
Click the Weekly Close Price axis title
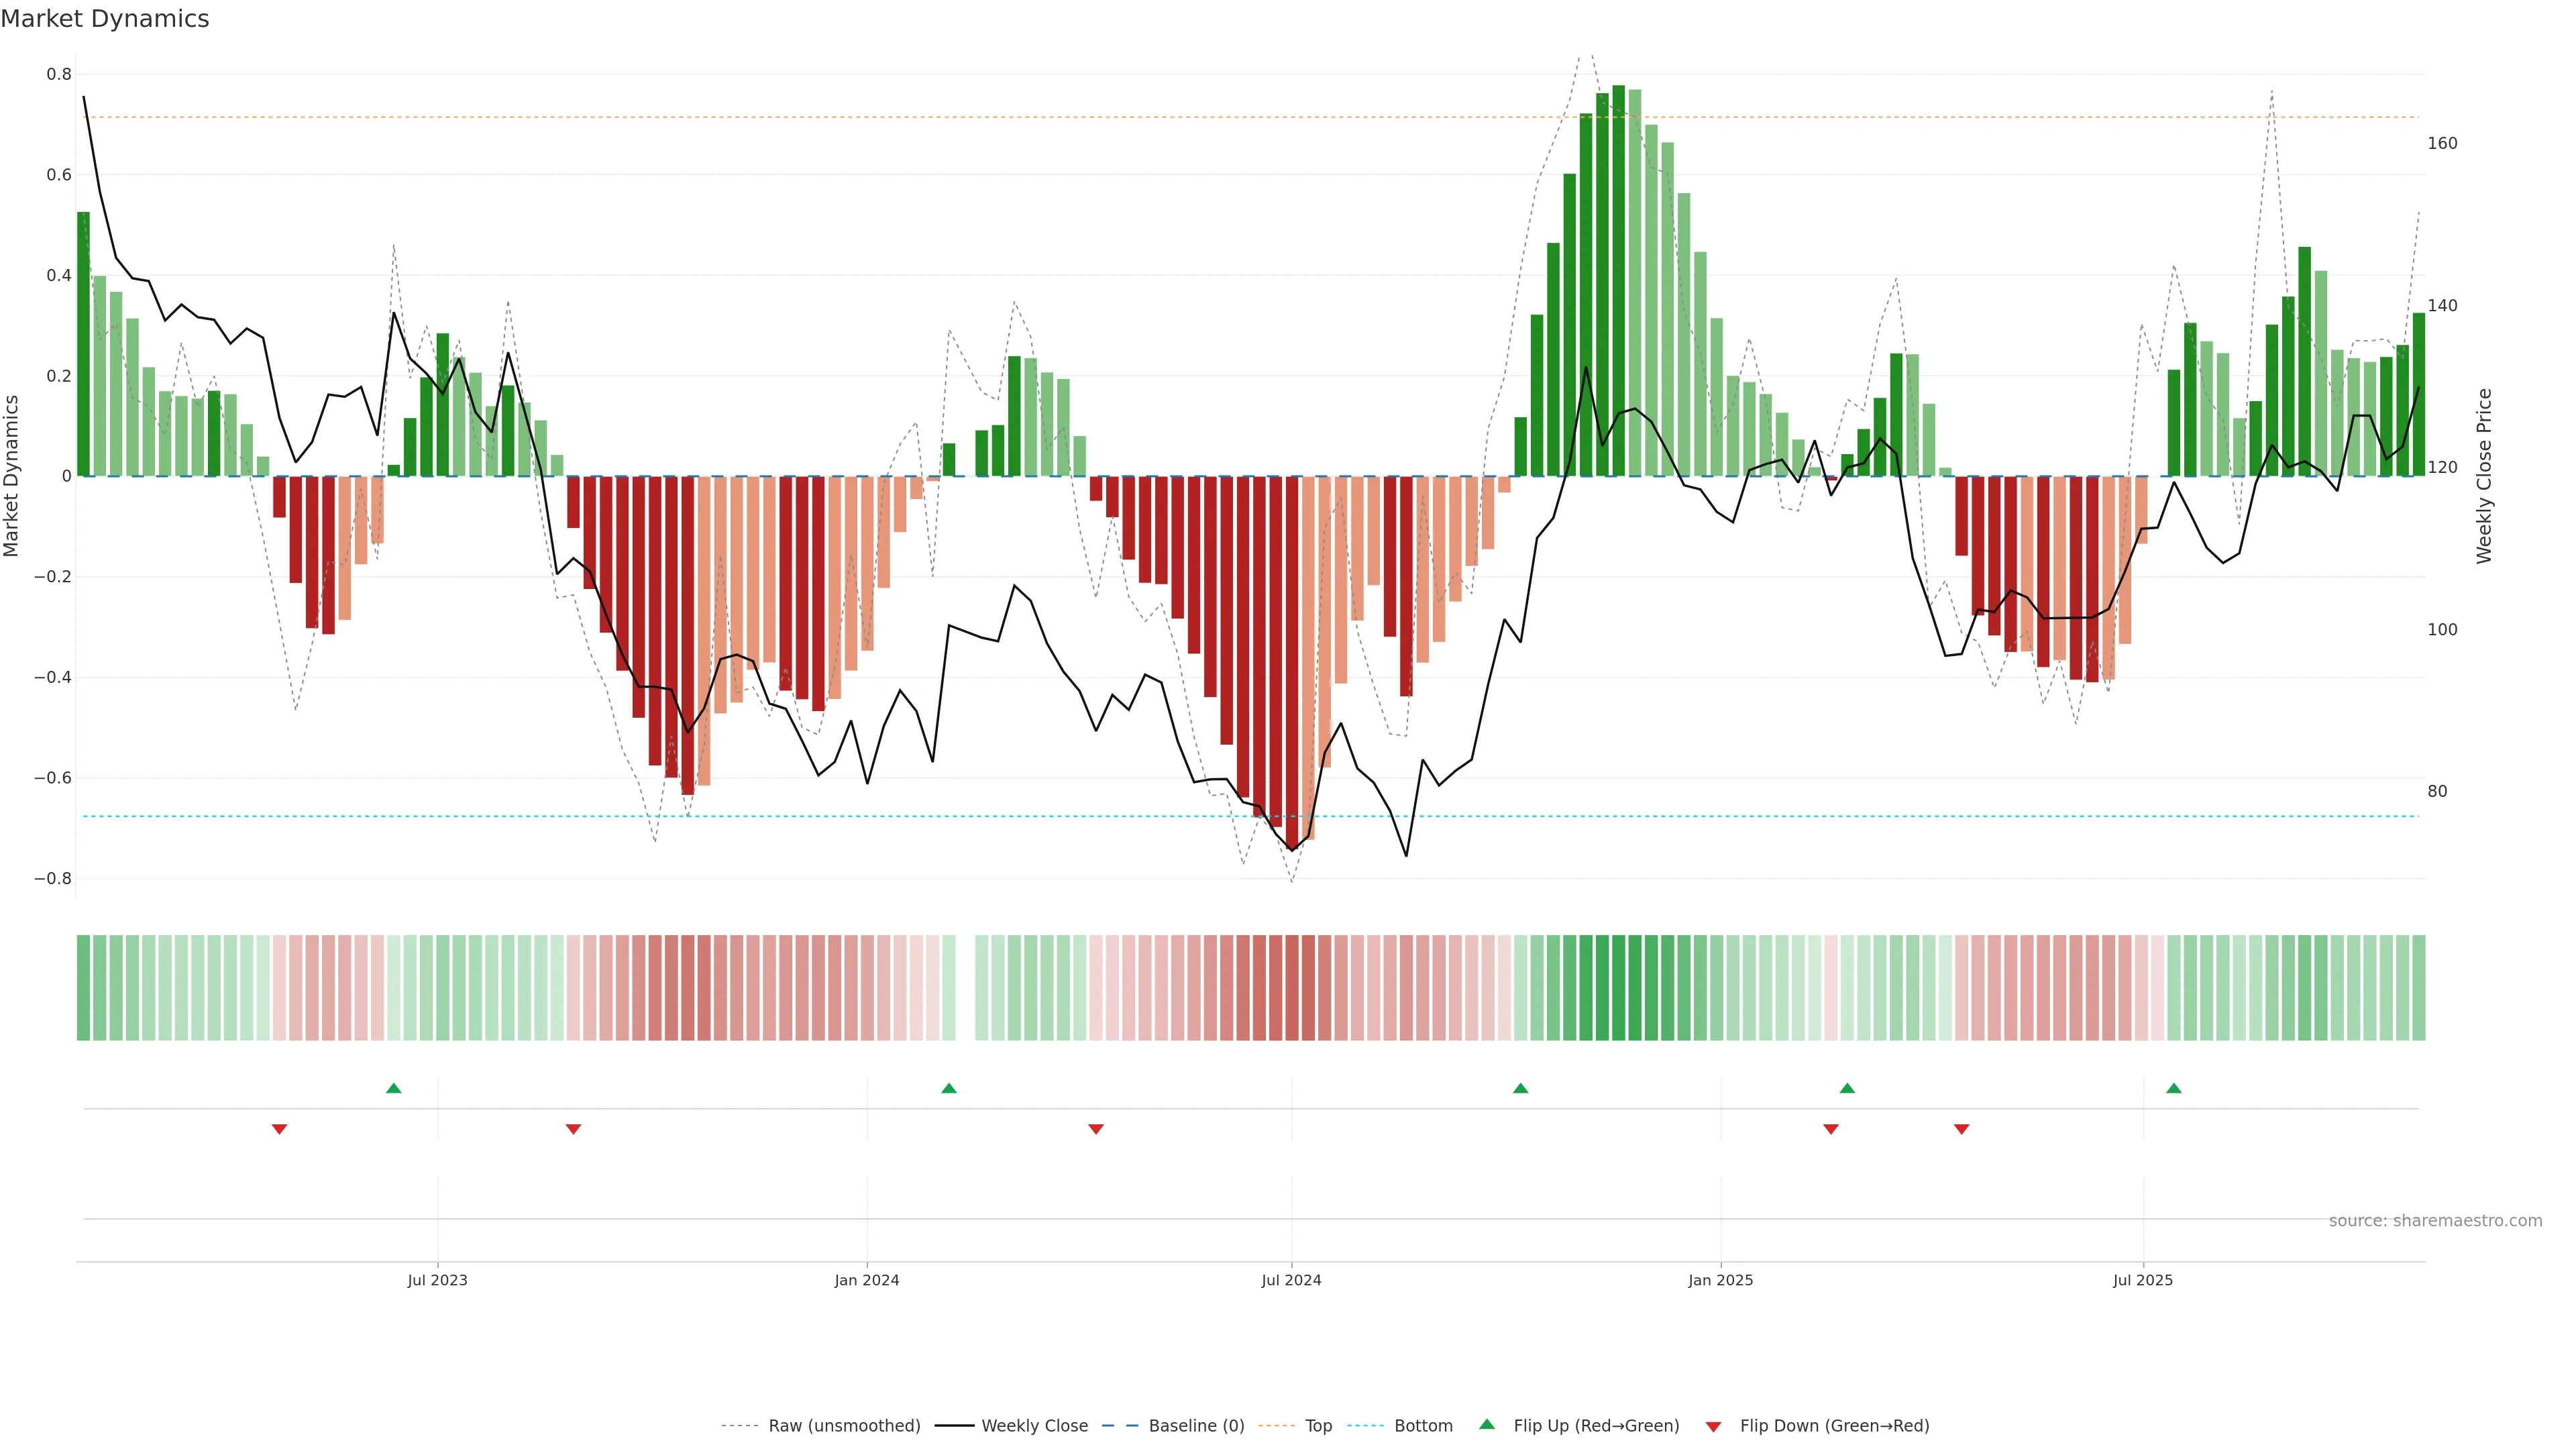(2484, 476)
